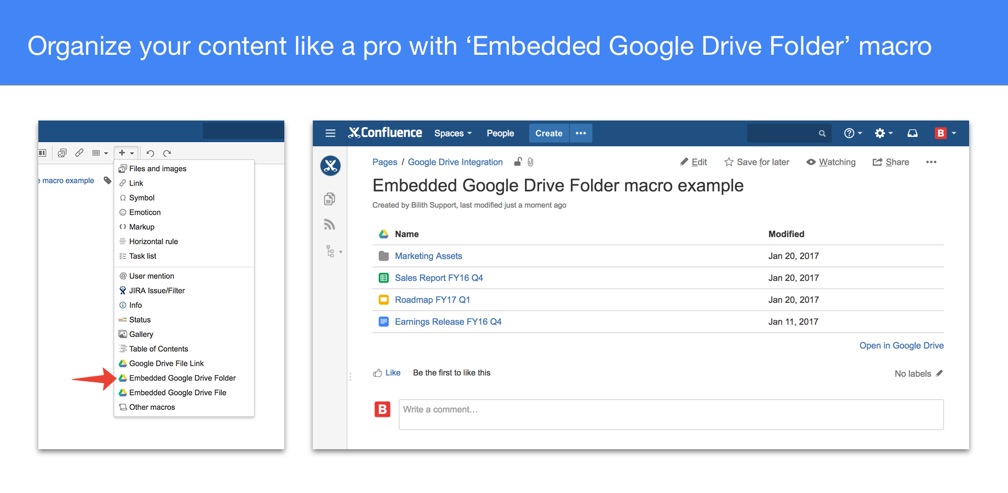Click the Google Drive icon in table header

pyautogui.click(x=383, y=234)
